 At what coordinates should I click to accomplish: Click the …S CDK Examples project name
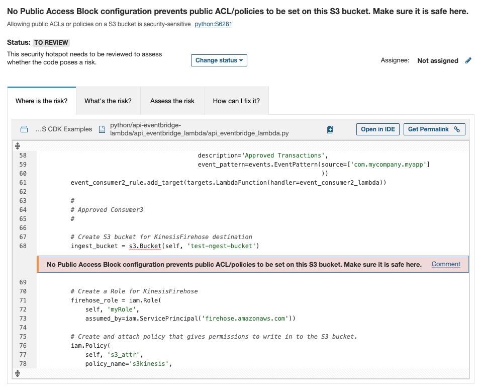tap(64, 129)
